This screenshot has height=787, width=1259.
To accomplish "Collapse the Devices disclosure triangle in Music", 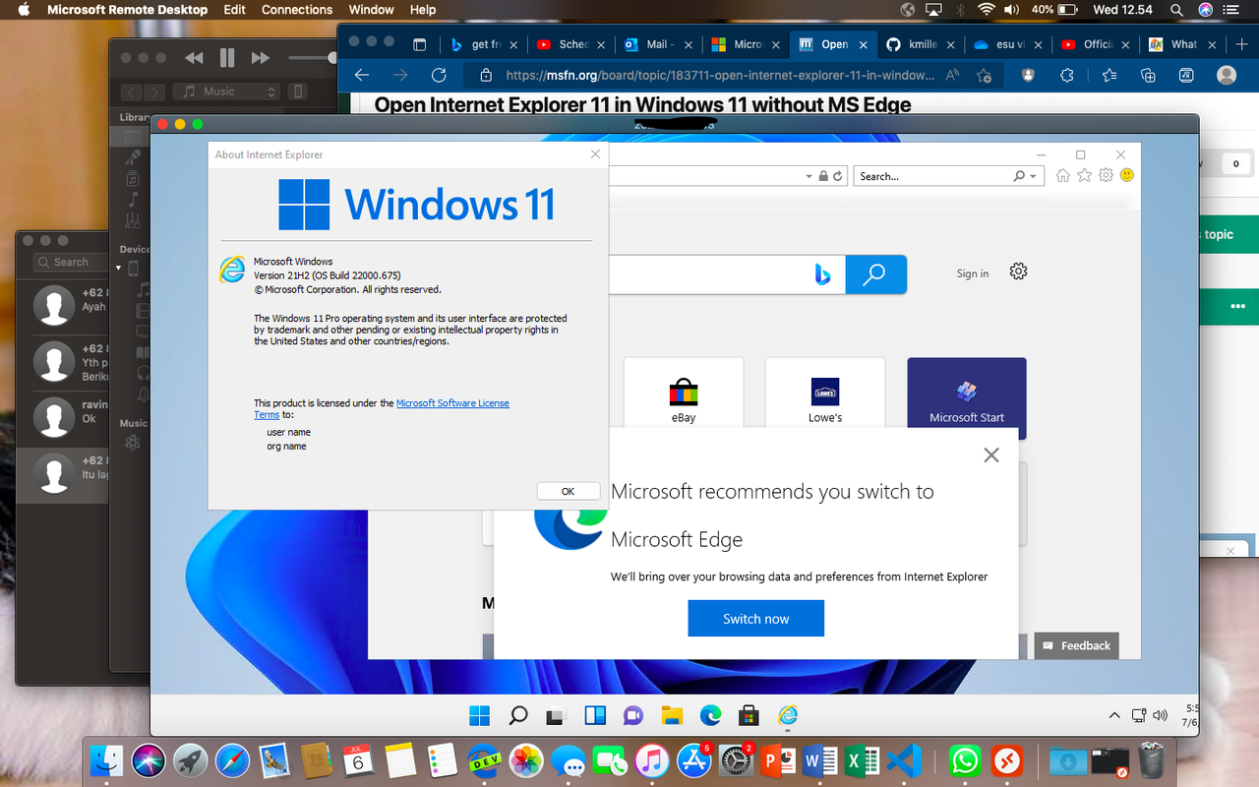I will (119, 268).
